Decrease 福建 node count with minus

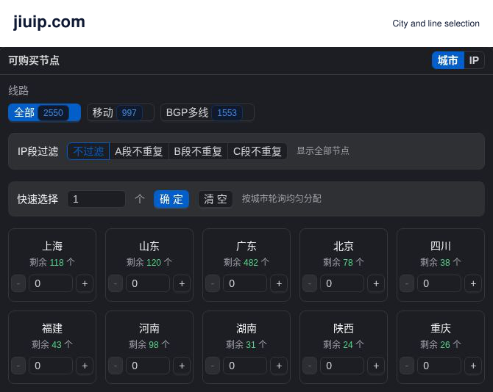pos(18,366)
